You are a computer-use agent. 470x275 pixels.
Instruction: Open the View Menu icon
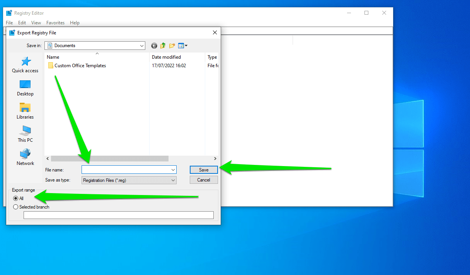point(183,46)
